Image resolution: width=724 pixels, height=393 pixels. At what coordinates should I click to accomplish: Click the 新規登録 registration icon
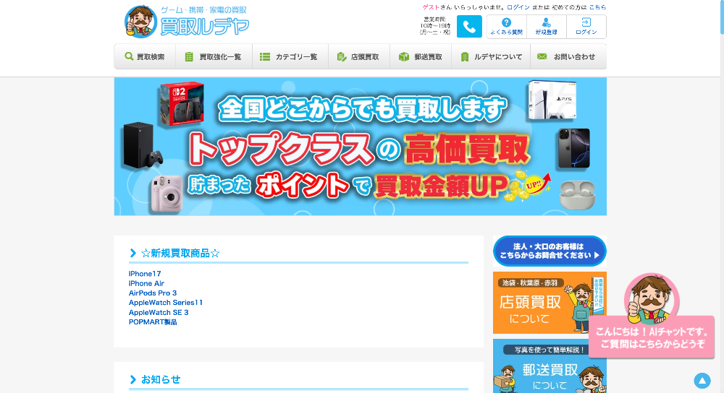tap(547, 27)
